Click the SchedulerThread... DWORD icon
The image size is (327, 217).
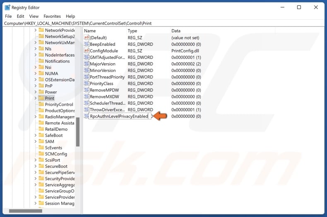pyautogui.click(x=87, y=103)
